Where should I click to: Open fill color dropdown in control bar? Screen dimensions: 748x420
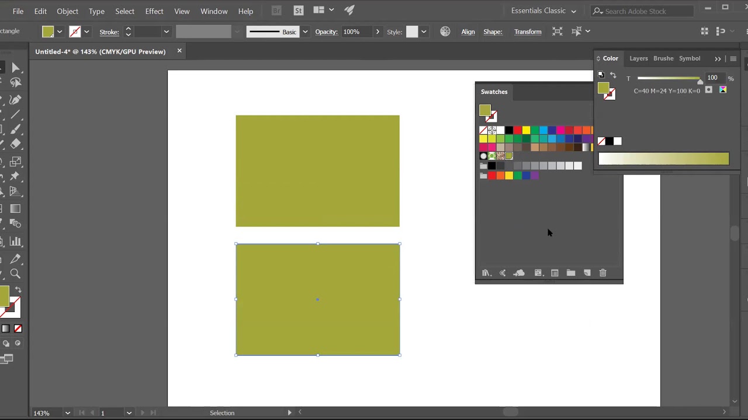59,32
